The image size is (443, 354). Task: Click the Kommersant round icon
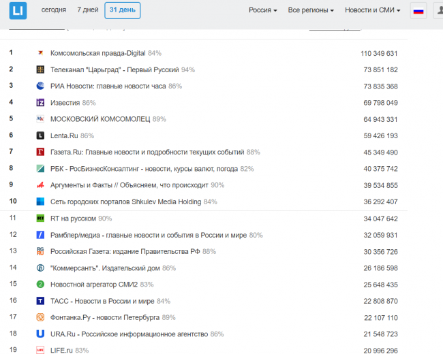pyautogui.click(x=40, y=268)
